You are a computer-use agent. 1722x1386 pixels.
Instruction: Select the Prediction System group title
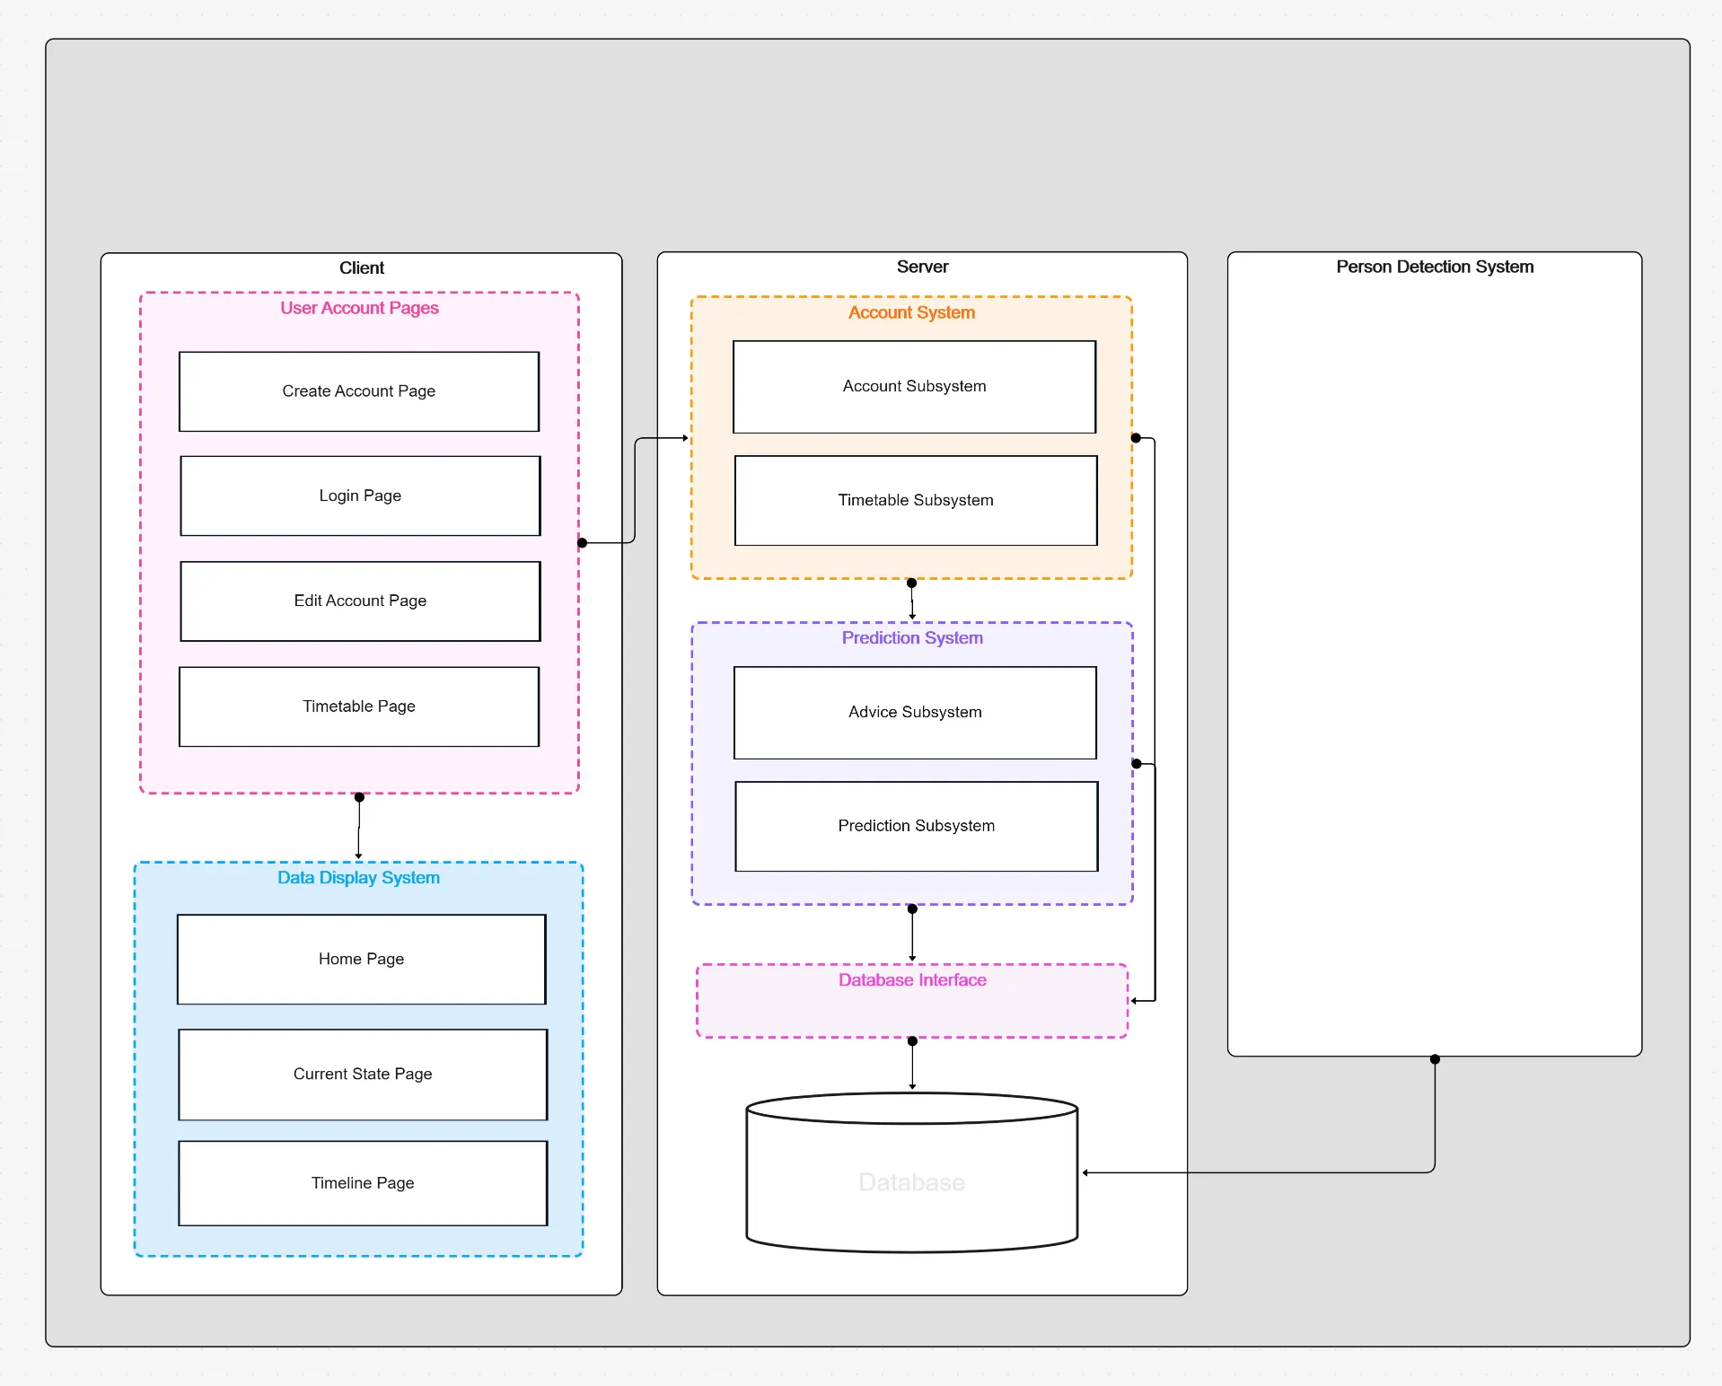(912, 638)
